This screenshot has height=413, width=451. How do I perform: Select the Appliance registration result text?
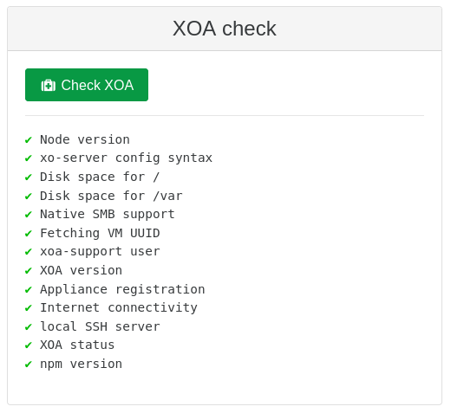coord(122,289)
